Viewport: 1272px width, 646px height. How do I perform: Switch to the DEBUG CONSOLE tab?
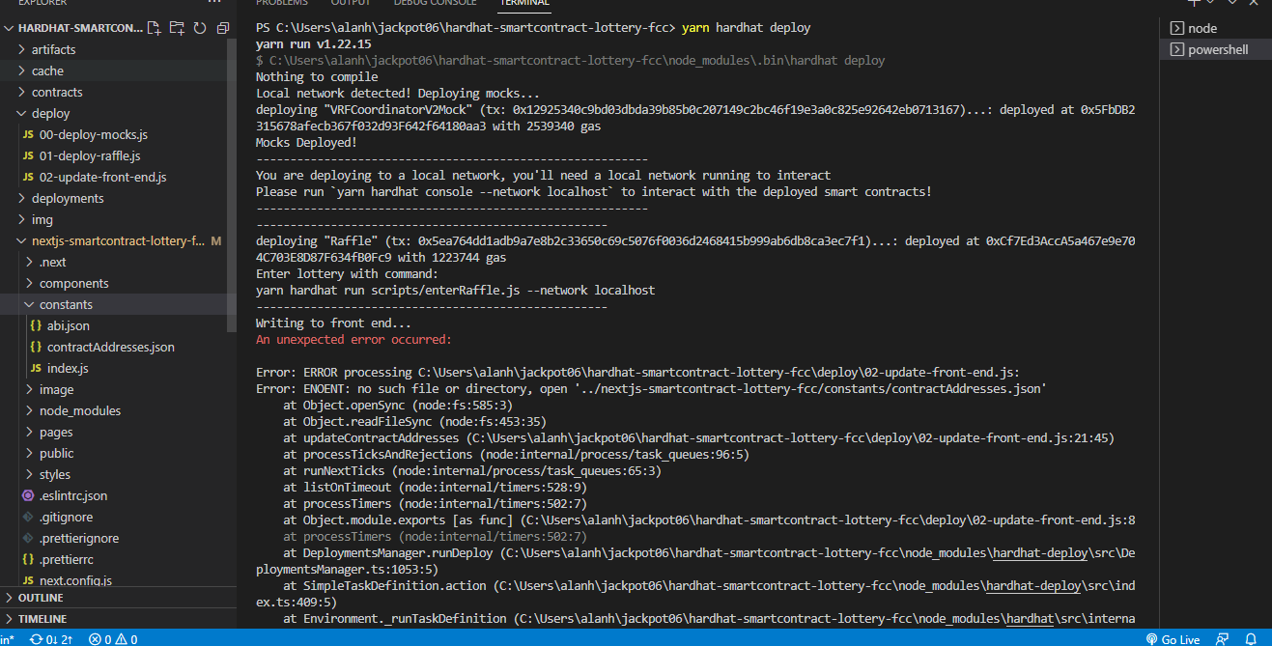(x=435, y=3)
